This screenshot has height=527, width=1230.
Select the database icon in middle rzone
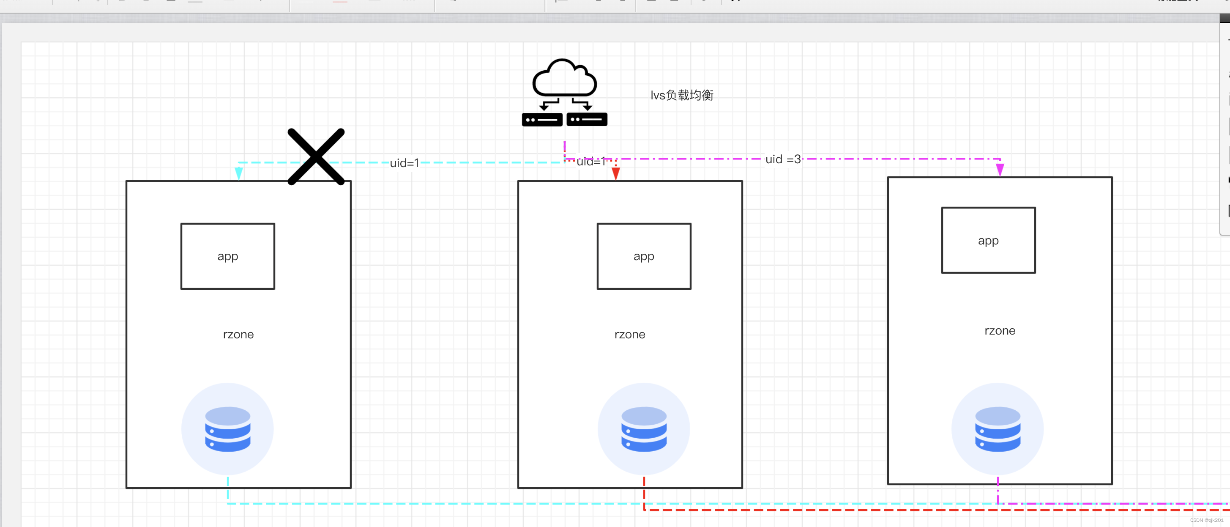644,428
